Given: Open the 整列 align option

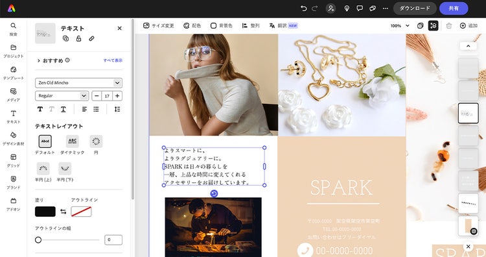Looking at the screenshot, I should [251, 26].
